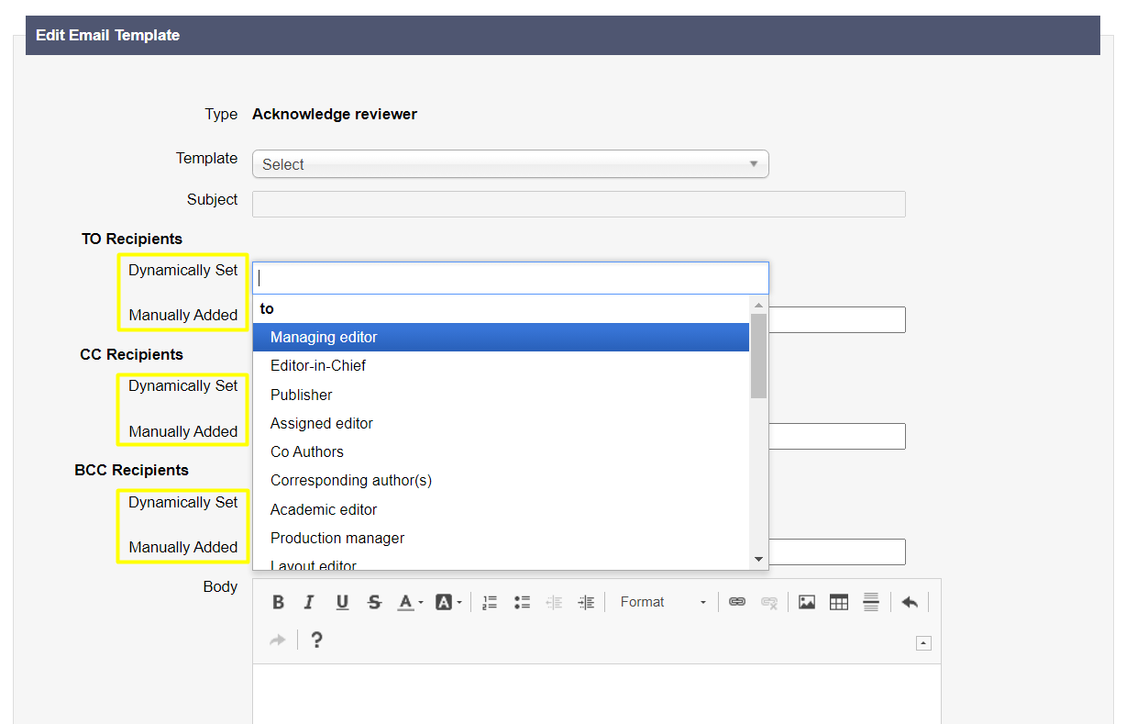Collapse the editor toolbar

[x=923, y=643]
